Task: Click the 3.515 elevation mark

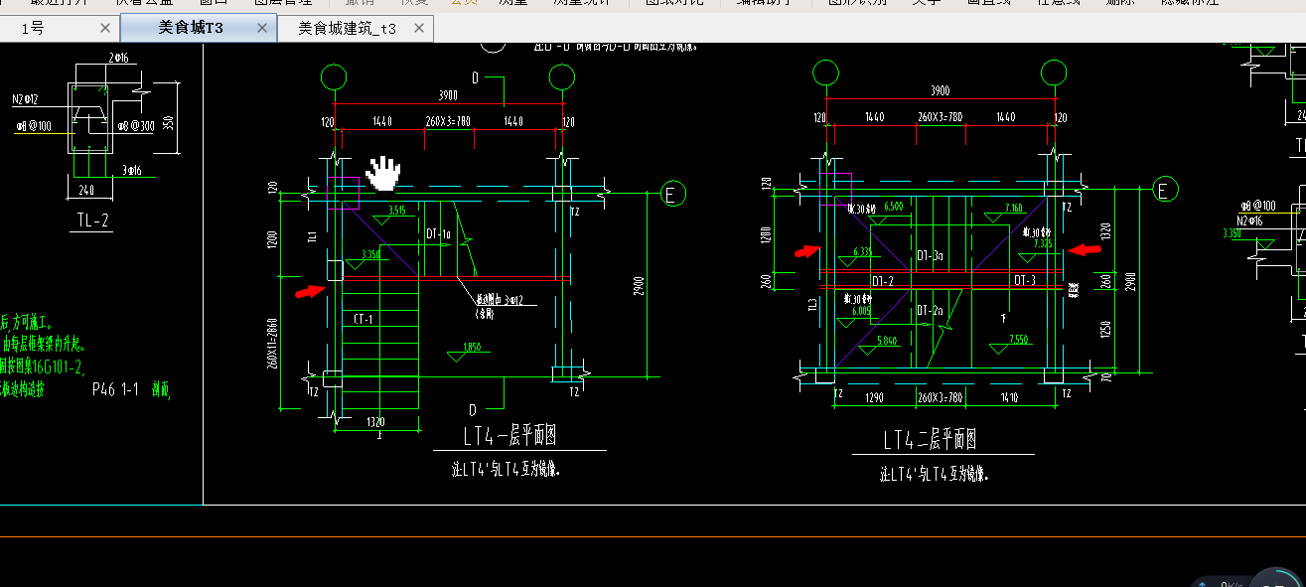Action: click(x=397, y=211)
